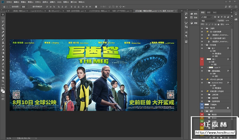Switch to the 通道 tab
239x140 pixels.
[x=209, y=12]
